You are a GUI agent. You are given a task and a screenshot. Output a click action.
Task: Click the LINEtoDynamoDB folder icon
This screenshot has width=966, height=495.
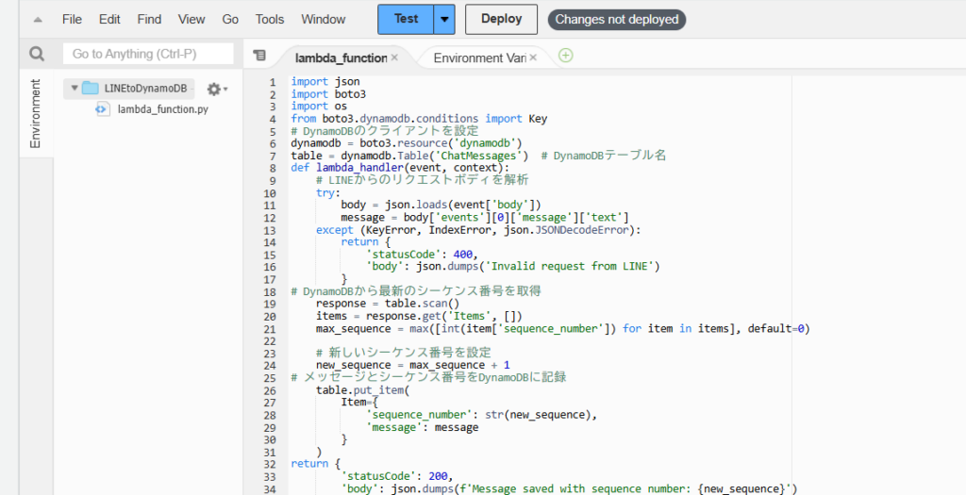pyautogui.click(x=91, y=88)
